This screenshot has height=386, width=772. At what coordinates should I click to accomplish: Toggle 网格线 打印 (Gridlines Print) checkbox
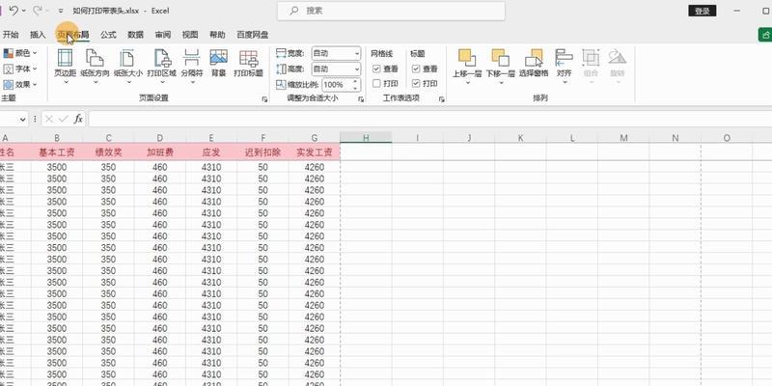376,83
